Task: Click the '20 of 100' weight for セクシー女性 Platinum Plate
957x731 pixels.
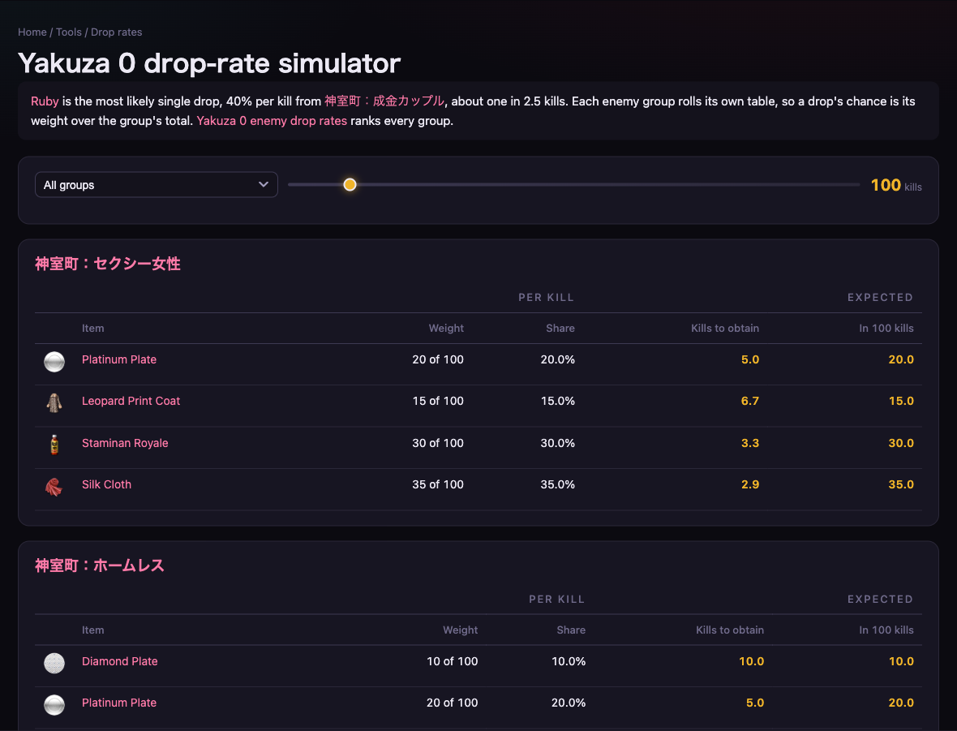Action: (x=438, y=359)
